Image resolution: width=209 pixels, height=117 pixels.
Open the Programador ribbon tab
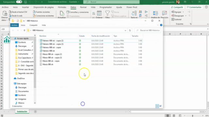pos(106,7)
